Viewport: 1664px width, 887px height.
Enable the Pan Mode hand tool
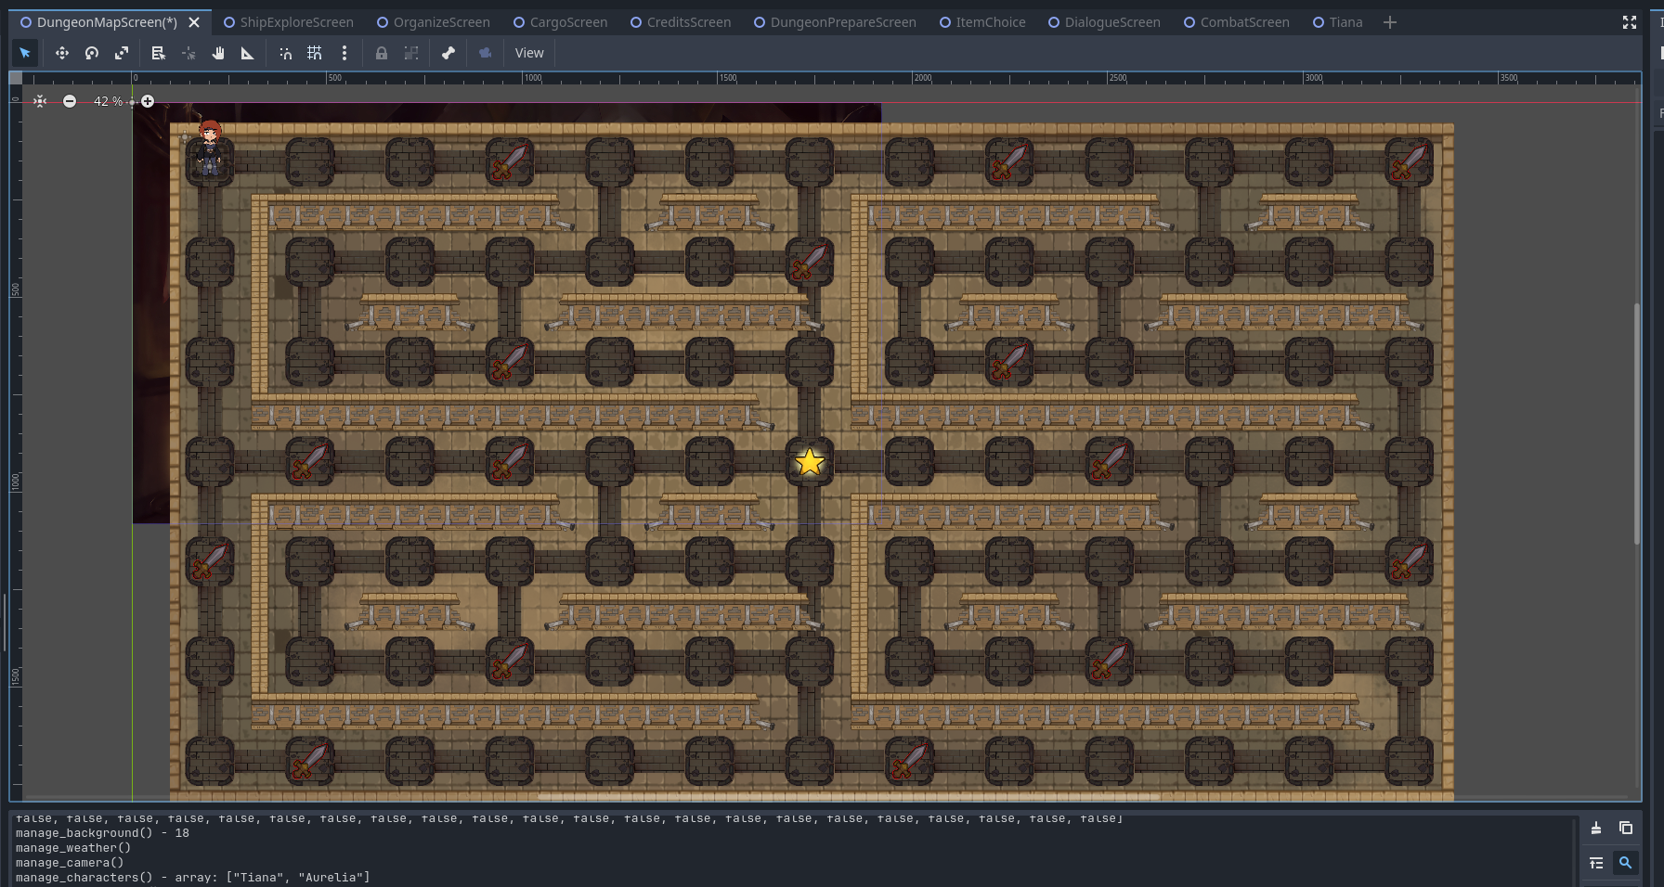tap(218, 53)
